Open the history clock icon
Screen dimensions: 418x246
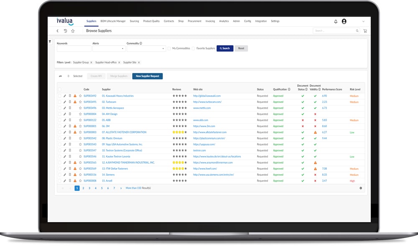coord(65,31)
